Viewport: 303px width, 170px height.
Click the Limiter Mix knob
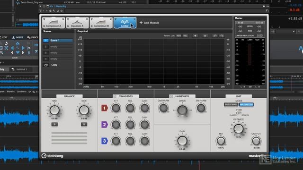click(x=221, y=141)
